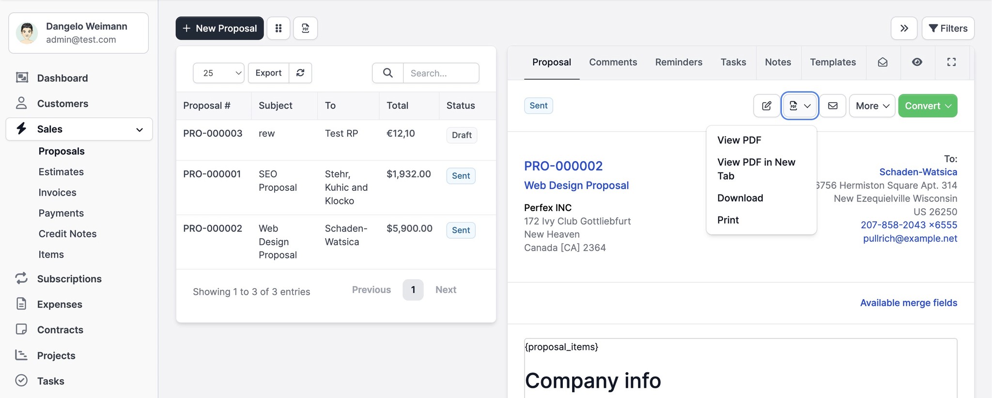Screen dimensions: 992x398
Task: Reload the proposals table
Action: pos(300,73)
